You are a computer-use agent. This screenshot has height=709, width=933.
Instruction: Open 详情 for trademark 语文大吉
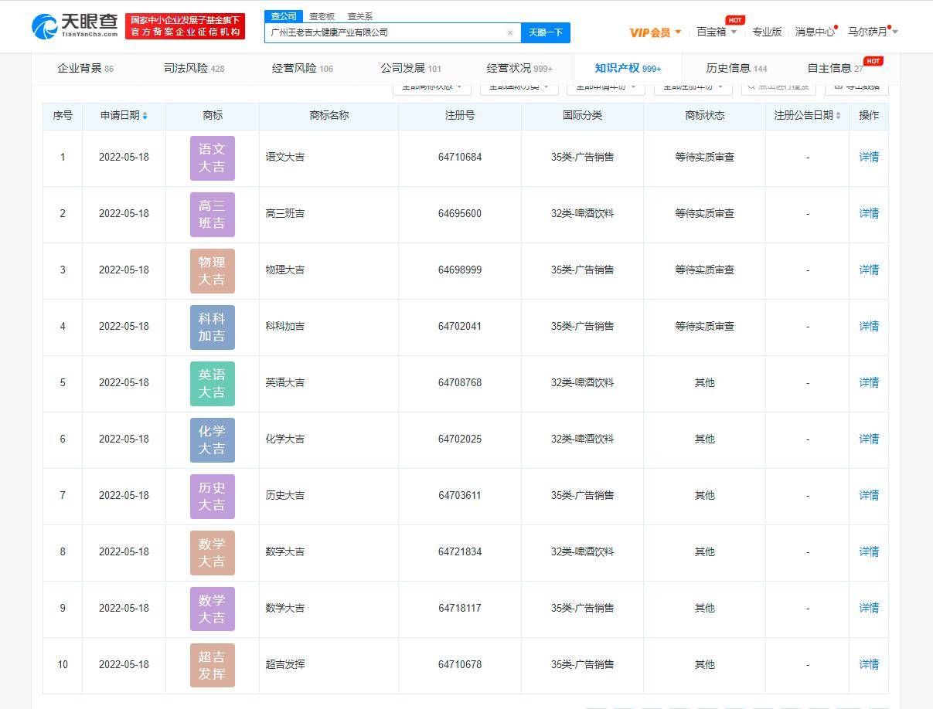click(x=868, y=157)
